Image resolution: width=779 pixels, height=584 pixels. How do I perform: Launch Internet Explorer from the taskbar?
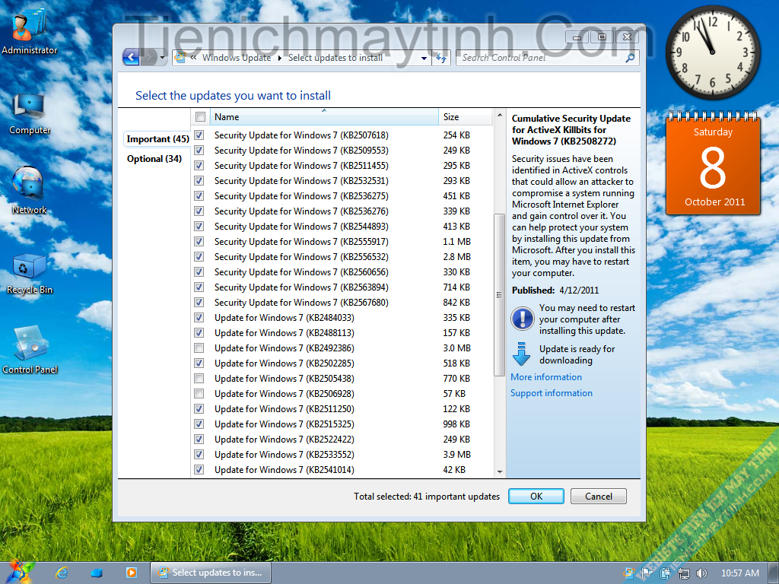point(62,573)
